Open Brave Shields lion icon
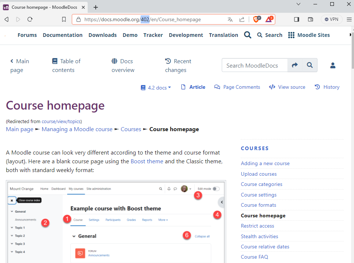The height and width of the screenshot is (263, 354). click(x=257, y=19)
